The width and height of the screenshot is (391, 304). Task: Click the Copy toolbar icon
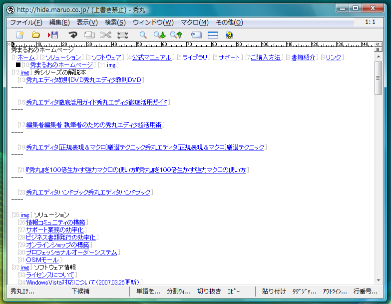[x=89, y=35]
